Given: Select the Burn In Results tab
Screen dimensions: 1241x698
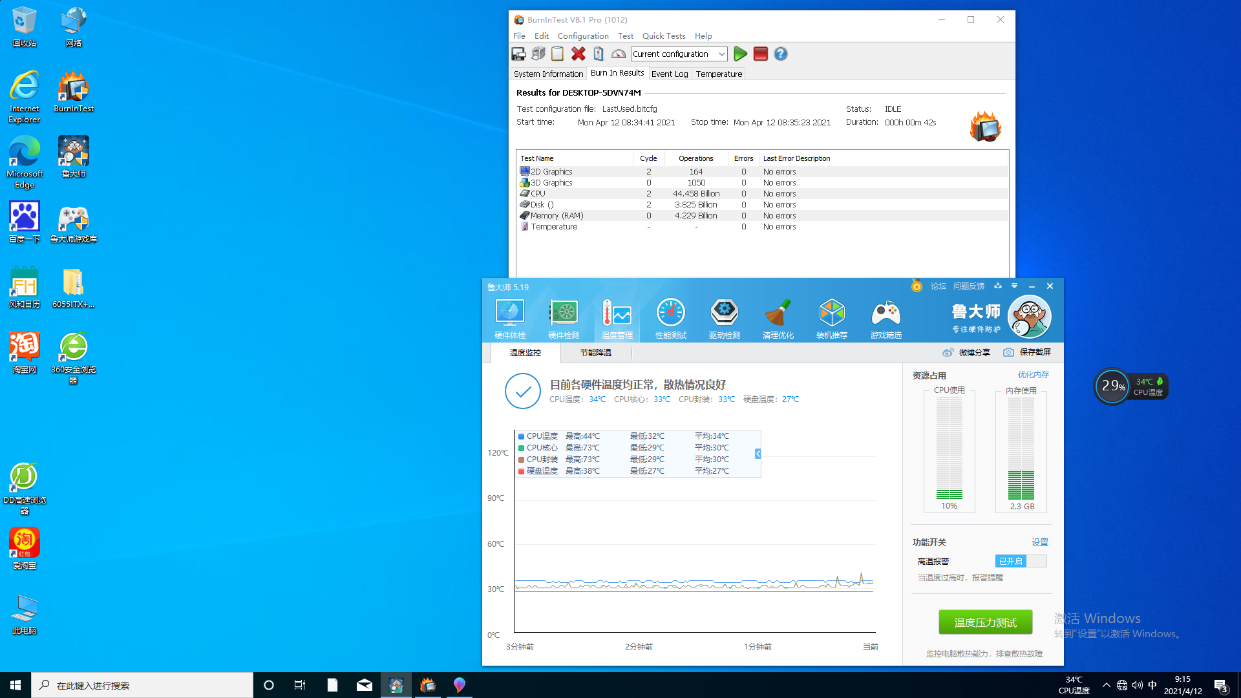Looking at the screenshot, I should pyautogui.click(x=617, y=73).
